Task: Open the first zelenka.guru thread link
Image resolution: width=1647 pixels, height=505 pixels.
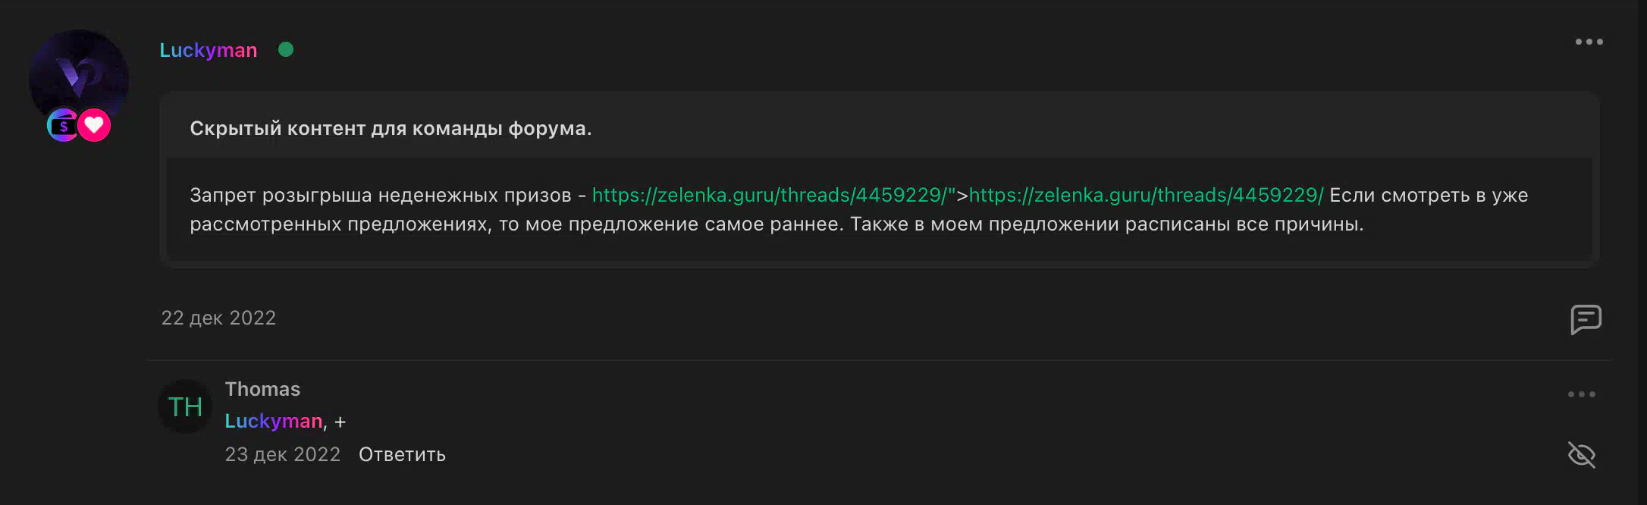Action: coord(770,196)
